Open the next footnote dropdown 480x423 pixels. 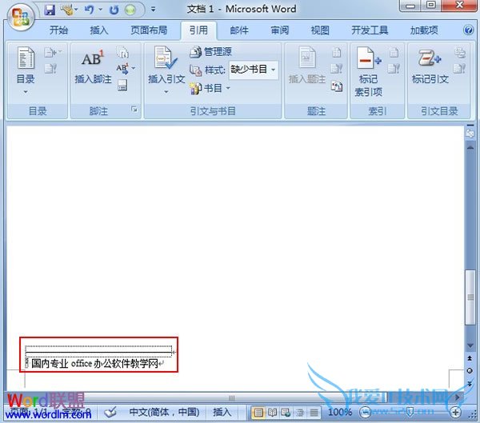pos(126,69)
